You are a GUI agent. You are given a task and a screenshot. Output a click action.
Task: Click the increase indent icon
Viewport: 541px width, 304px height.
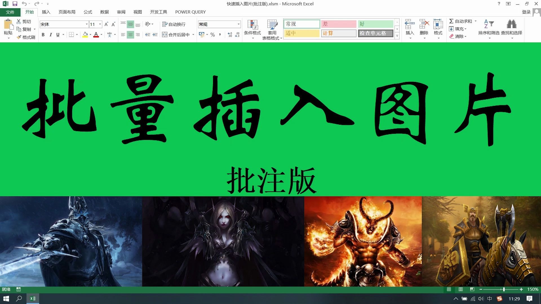click(x=155, y=35)
